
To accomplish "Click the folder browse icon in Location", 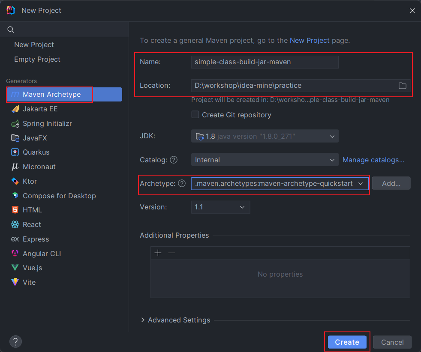I will (402, 86).
